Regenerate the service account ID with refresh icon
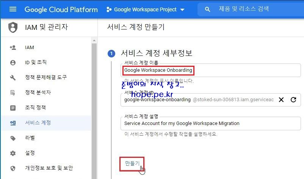 293,100
